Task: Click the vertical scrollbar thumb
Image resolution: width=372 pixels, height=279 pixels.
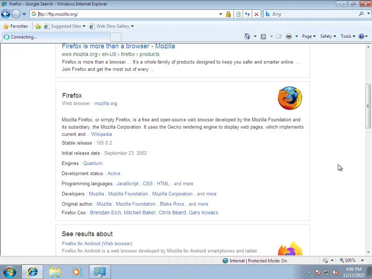Action: click(x=368, y=106)
